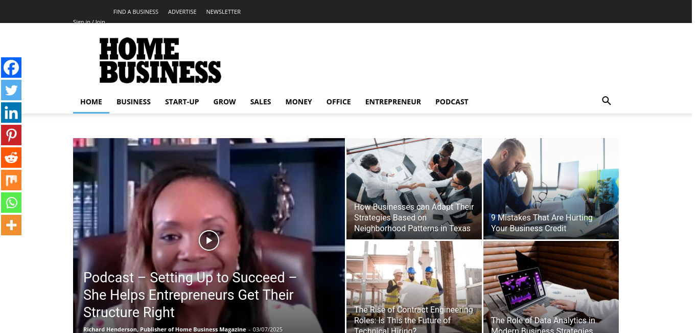
Task: Open Texas Neighborhood Patterns article thumbnail
Action: pyautogui.click(x=414, y=188)
